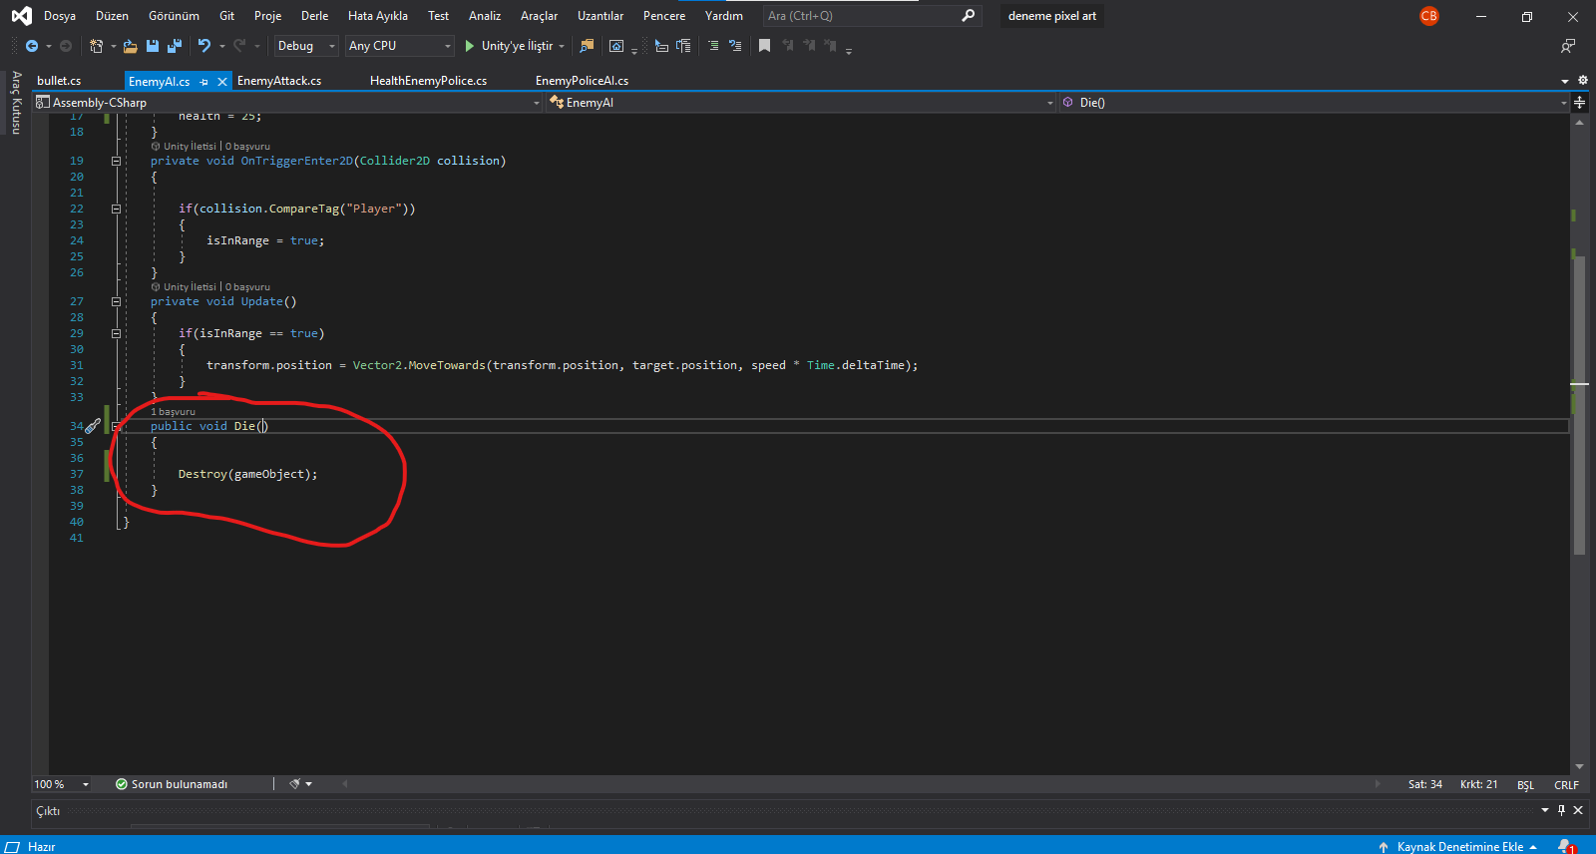Click the new project icon
The width and height of the screenshot is (1596, 854).
click(97, 46)
